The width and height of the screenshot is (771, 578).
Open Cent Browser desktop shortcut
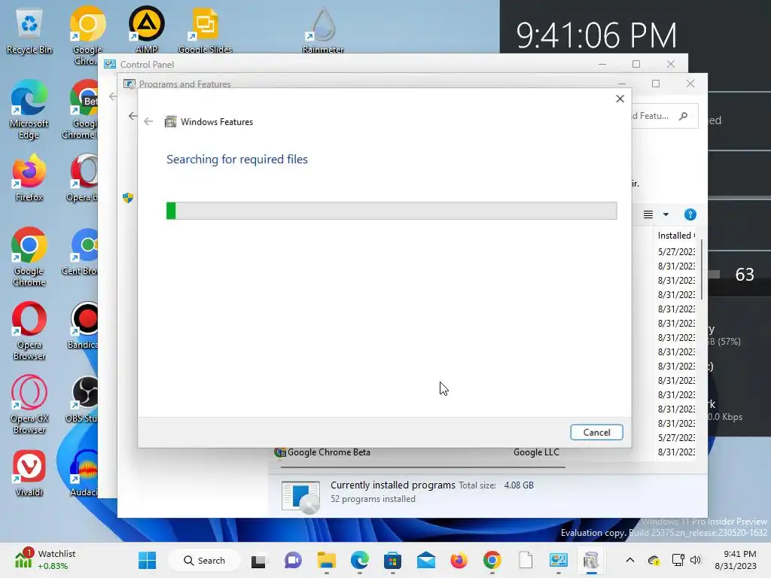pos(81,251)
